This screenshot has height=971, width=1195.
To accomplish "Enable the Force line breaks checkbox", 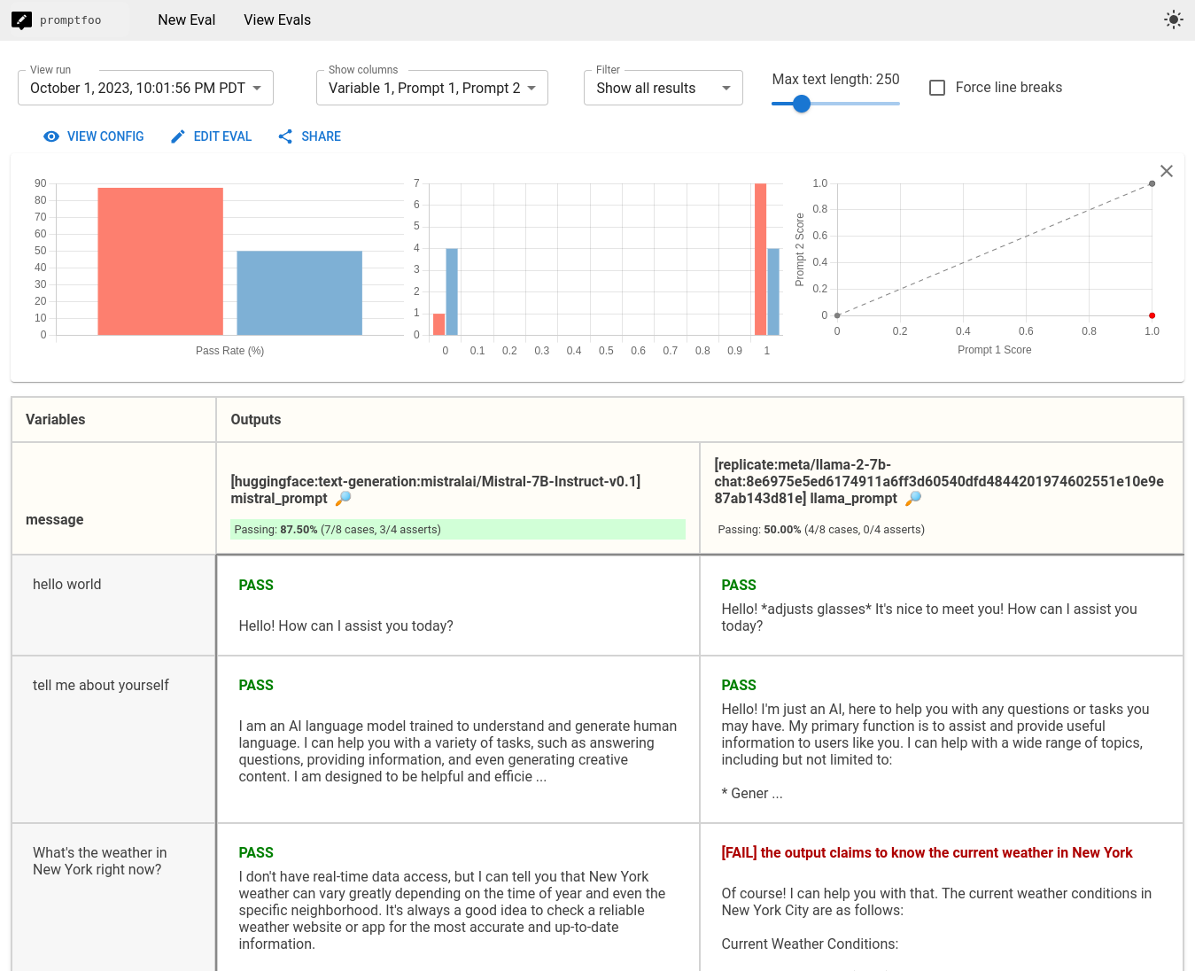I will pyautogui.click(x=937, y=88).
